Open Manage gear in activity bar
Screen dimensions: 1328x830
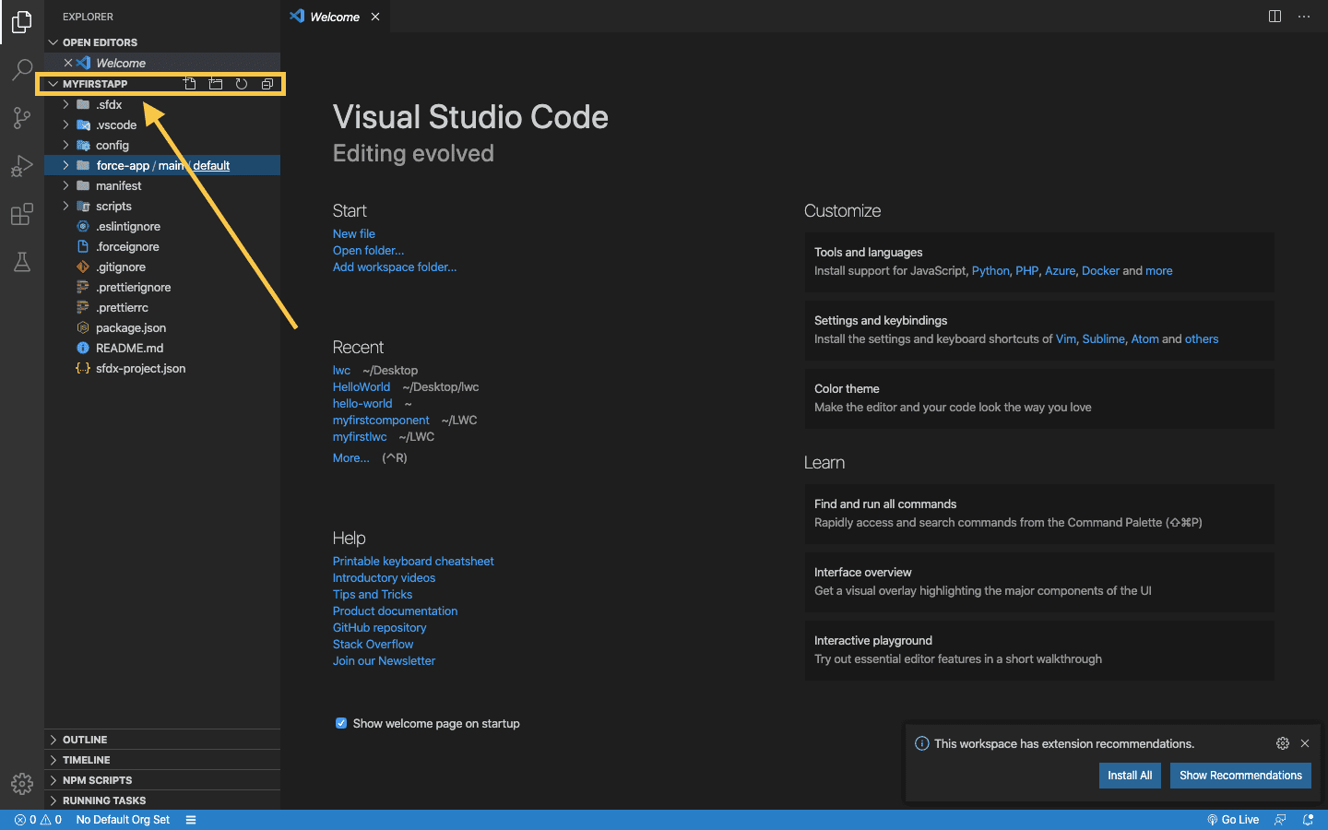point(22,784)
